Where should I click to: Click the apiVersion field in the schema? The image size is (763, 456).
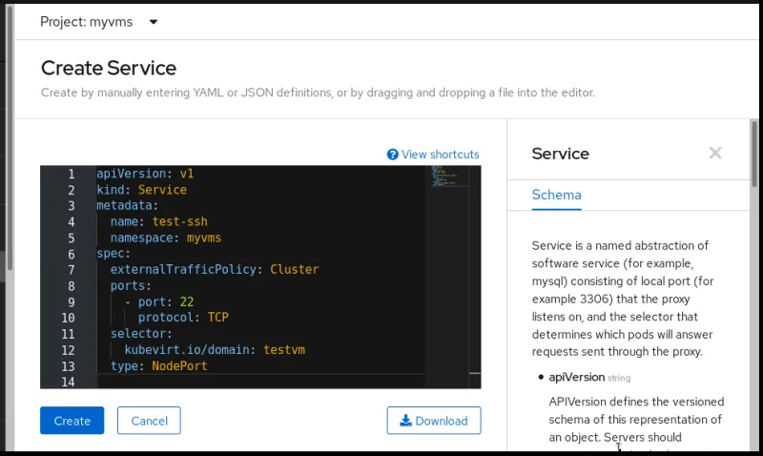(x=576, y=378)
